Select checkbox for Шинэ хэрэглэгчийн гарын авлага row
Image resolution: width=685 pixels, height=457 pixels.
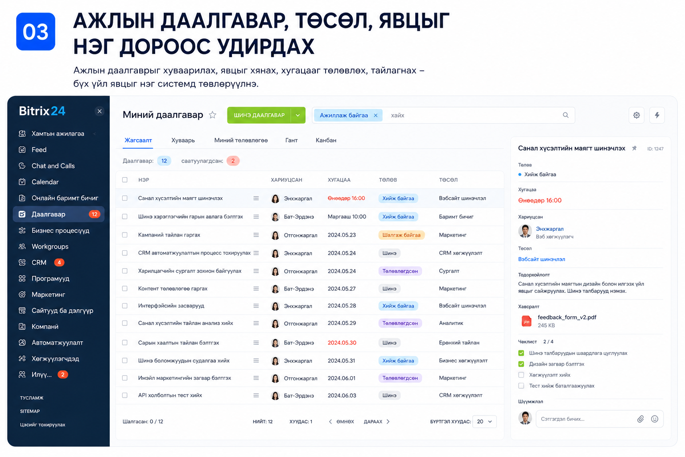point(125,216)
